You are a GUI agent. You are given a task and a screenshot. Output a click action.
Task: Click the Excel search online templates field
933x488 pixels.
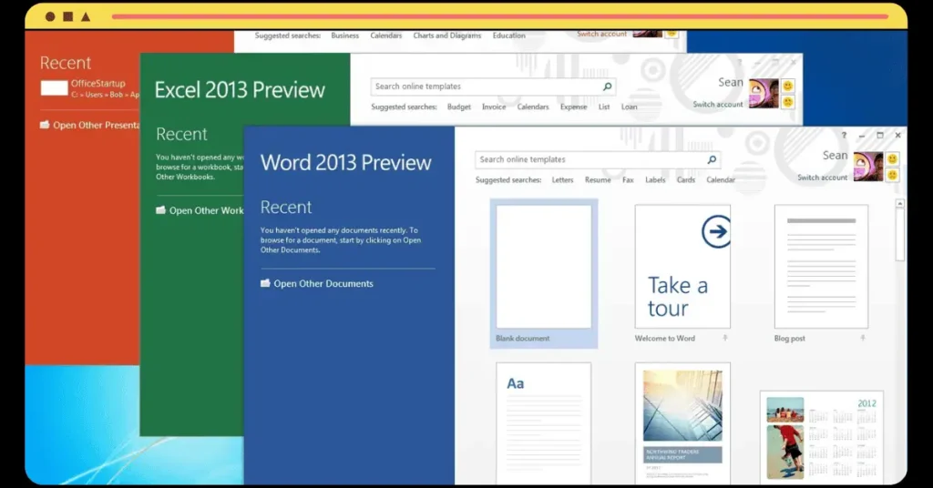click(493, 86)
